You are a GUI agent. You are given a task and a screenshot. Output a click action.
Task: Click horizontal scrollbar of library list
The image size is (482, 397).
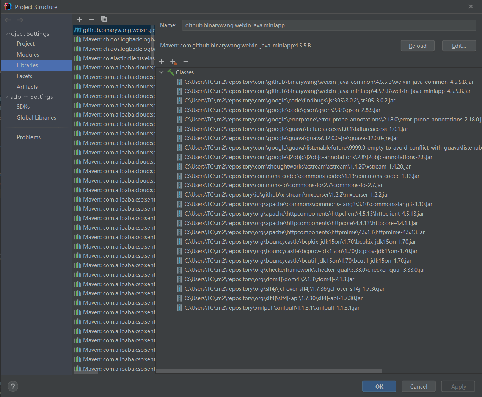click(x=86, y=373)
